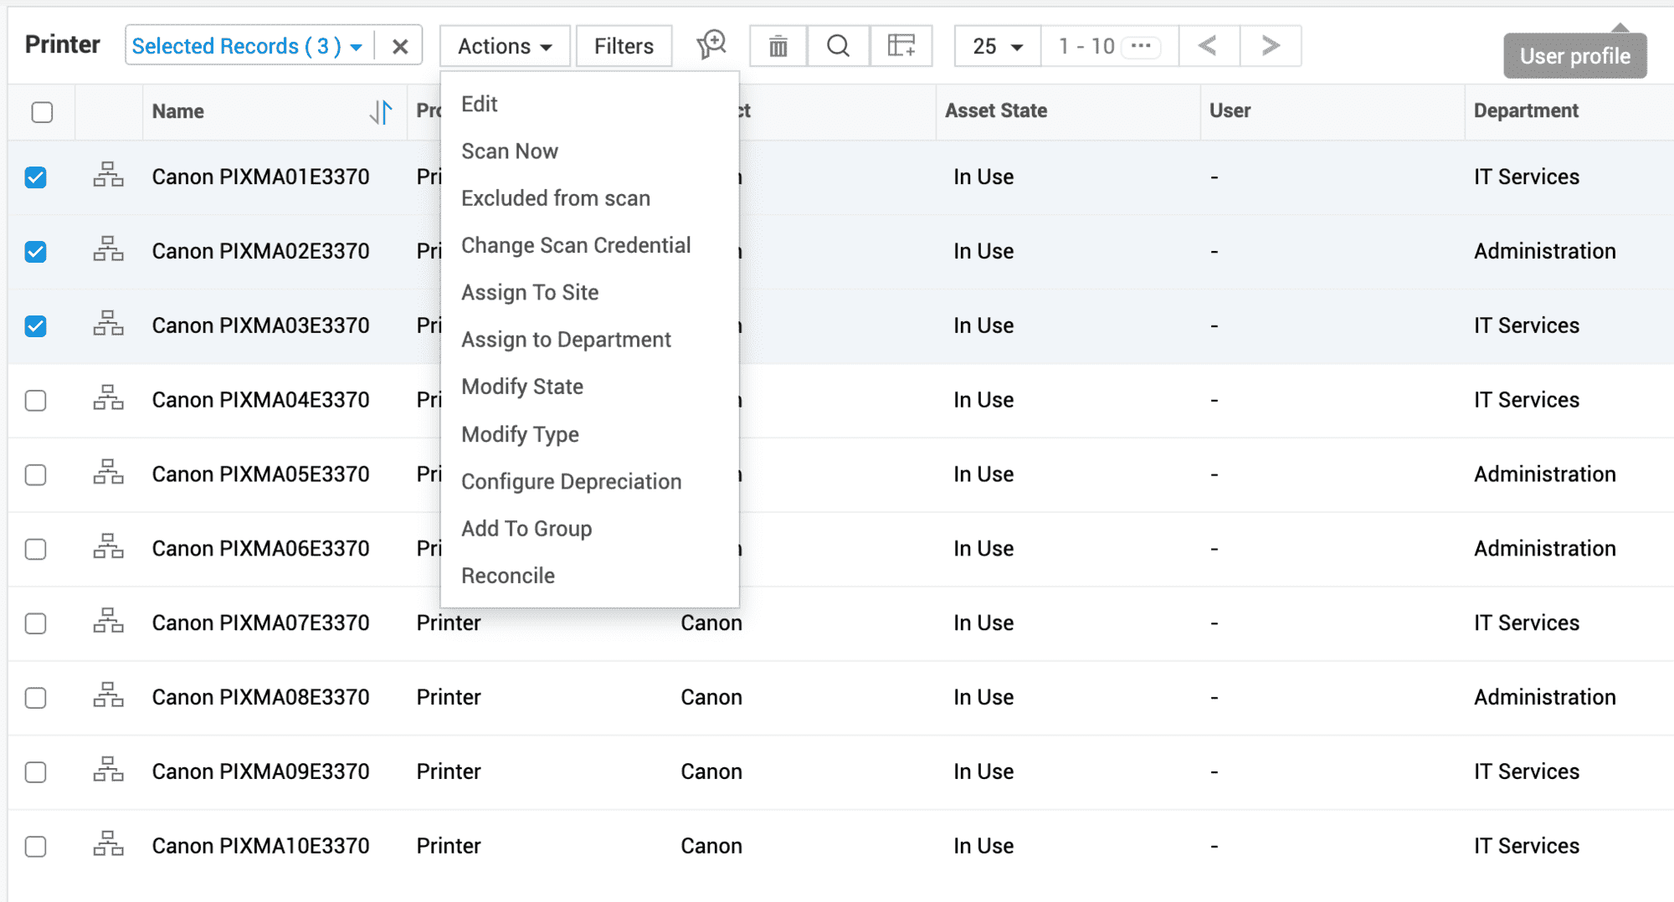Image resolution: width=1674 pixels, height=902 pixels.
Task: Open the 25 per-page dropdown
Action: tap(998, 47)
